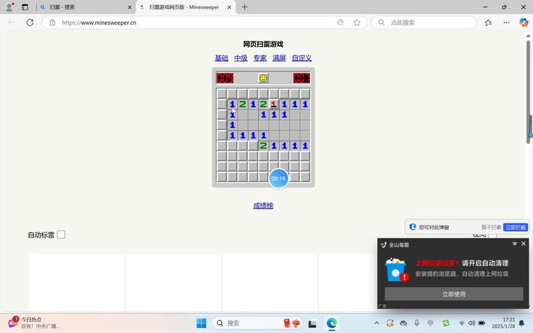Open the tab actions menu icon

25,7
